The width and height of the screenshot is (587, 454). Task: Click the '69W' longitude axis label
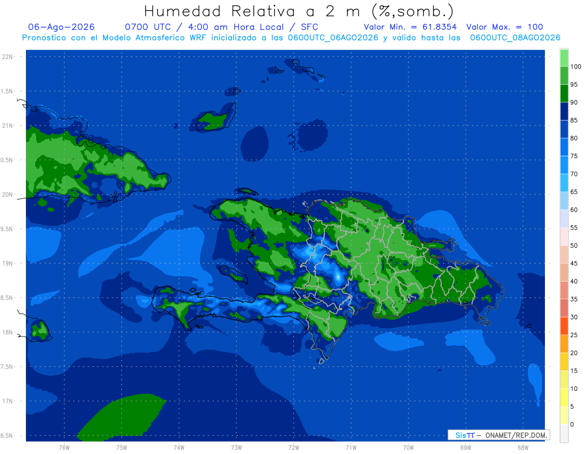[x=466, y=448]
